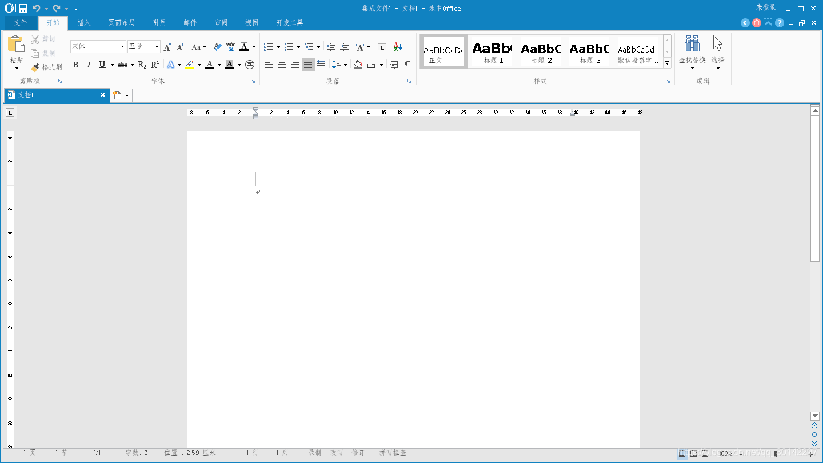Viewport: 823px width, 463px height.
Task: Click the new document tab button
Action: tap(117, 95)
